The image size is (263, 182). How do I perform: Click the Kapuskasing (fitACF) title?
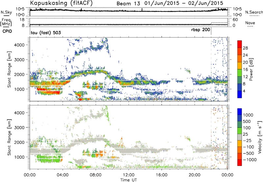click(x=61, y=3)
